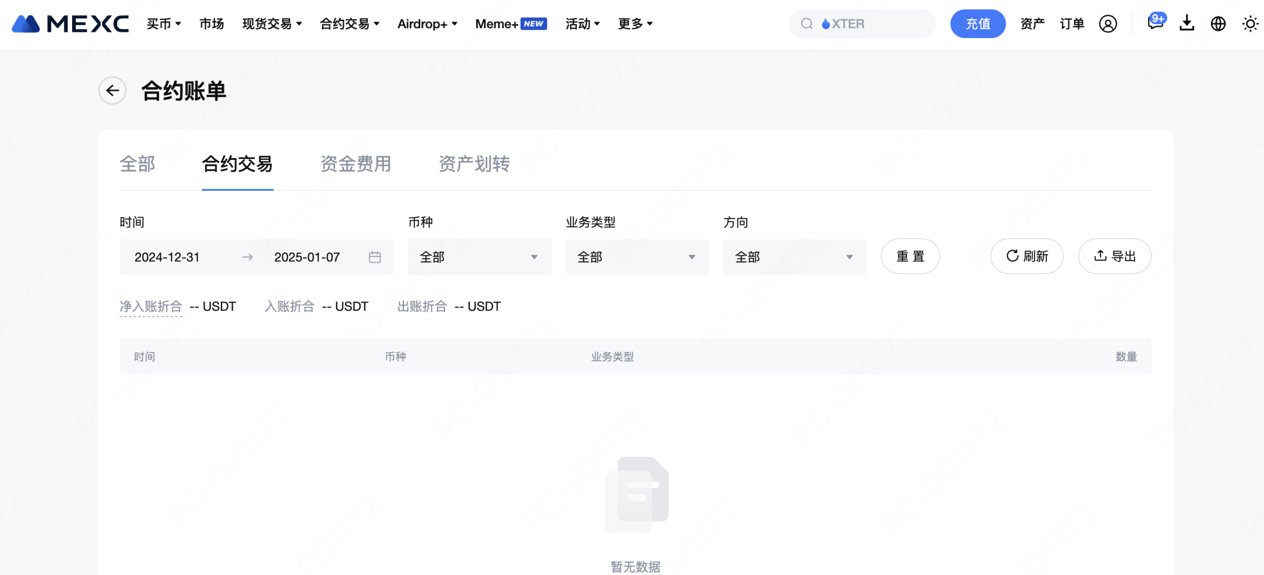Screen dimensions: 1264x575
Task: Open the chat messages icon with 9+ badge
Action: pyautogui.click(x=1154, y=24)
